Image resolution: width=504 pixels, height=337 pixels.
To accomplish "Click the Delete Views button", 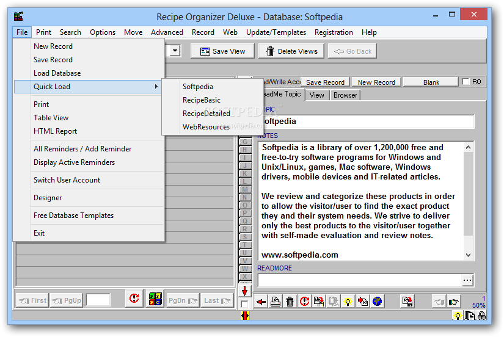I will (292, 51).
